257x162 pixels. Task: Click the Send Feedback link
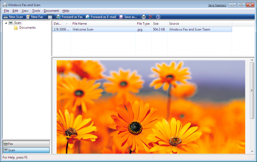click(x=217, y=5)
